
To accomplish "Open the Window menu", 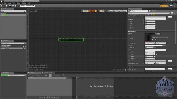I will tap(24, 3).
